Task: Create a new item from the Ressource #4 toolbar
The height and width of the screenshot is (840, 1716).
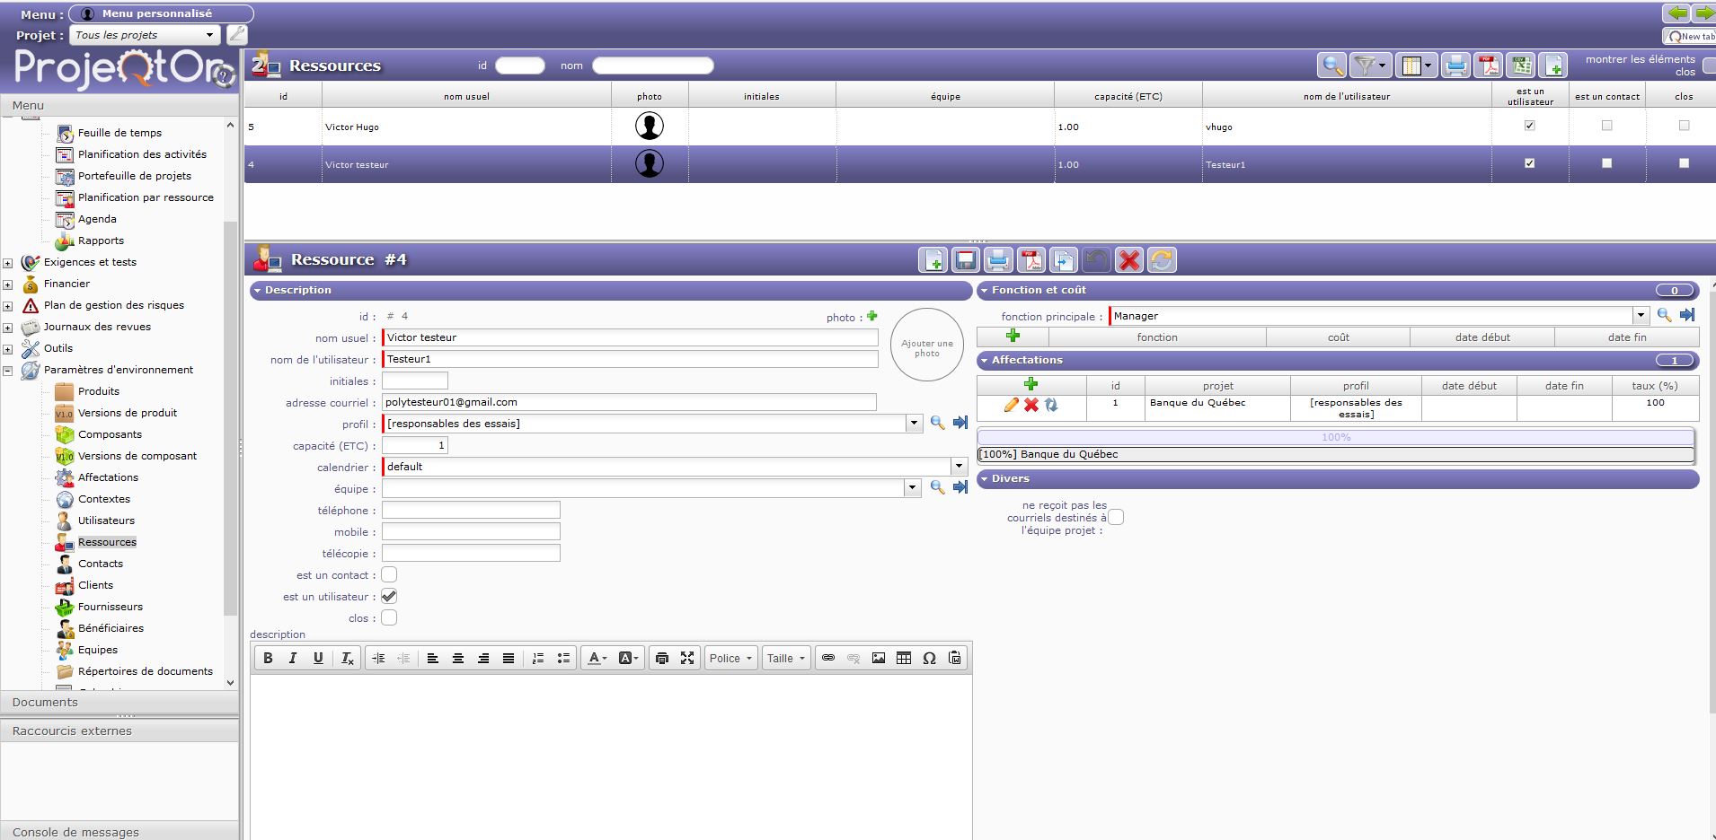Action: pyautogui.click(x=933, y=260)
